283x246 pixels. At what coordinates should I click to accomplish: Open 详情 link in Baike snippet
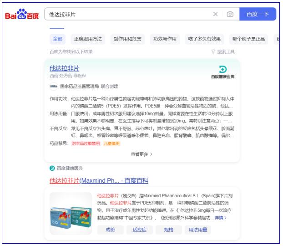pos(220,218)
